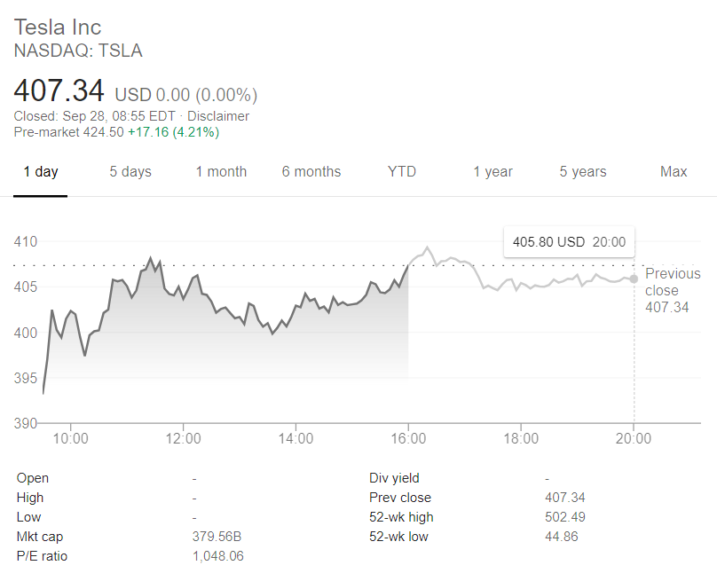The image size is (717, 581).
Task: Click the 52-wk high value 502.49
Action: pyautogui.click(x=564, y=517)
